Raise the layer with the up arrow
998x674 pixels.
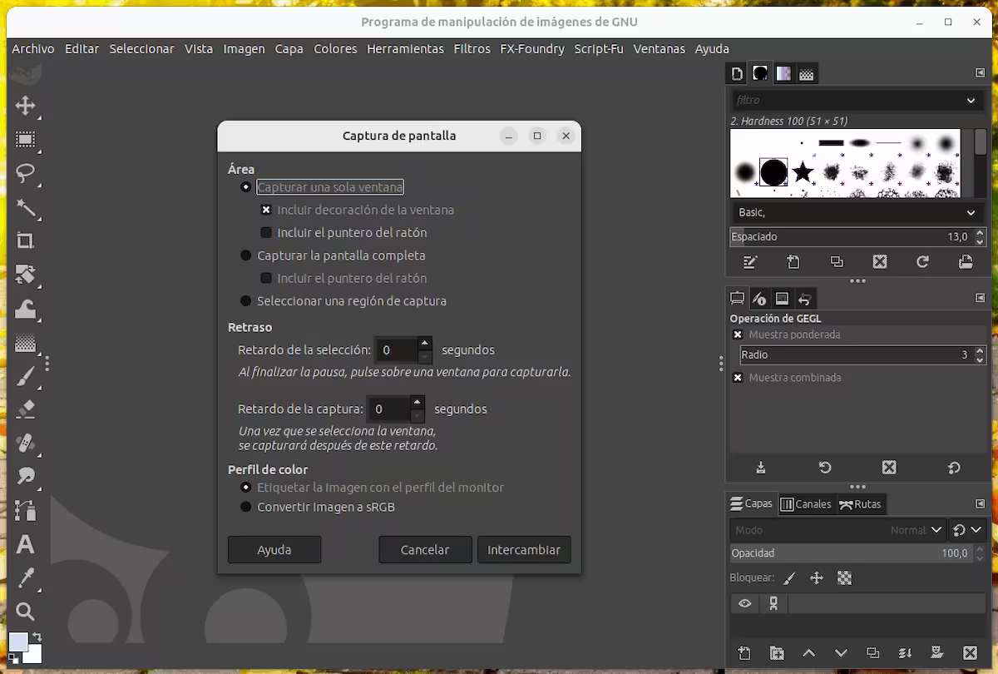808,653
